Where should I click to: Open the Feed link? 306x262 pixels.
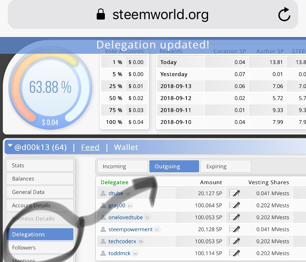pyautogui.click(x=90, y=147)
